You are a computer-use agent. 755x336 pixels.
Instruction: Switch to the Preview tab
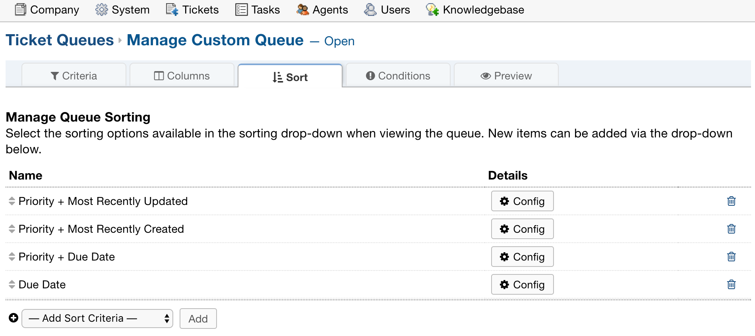(505, 75)
